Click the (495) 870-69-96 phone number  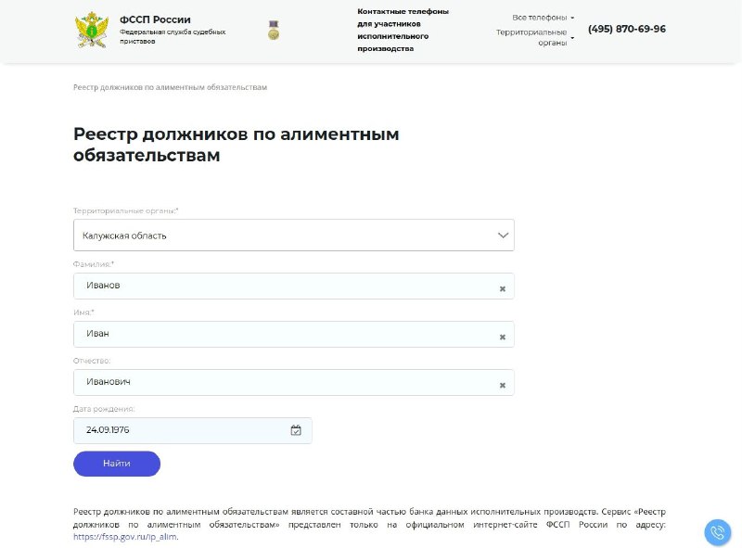(x=627, y=29)
